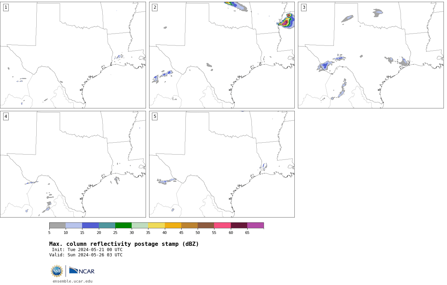Click the Valid: Sun 2024-05-26 03 UTC line
Image resolution: width=447 pixels, height=285 pixels.
pyautogui.click(x=86, y=255)
